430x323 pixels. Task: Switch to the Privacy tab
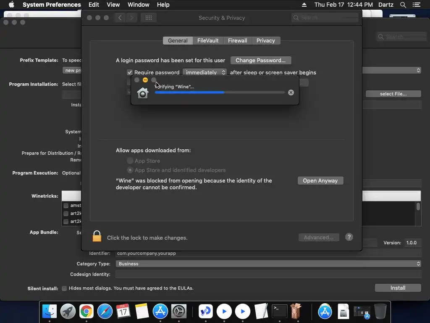[x=266, y=41]
